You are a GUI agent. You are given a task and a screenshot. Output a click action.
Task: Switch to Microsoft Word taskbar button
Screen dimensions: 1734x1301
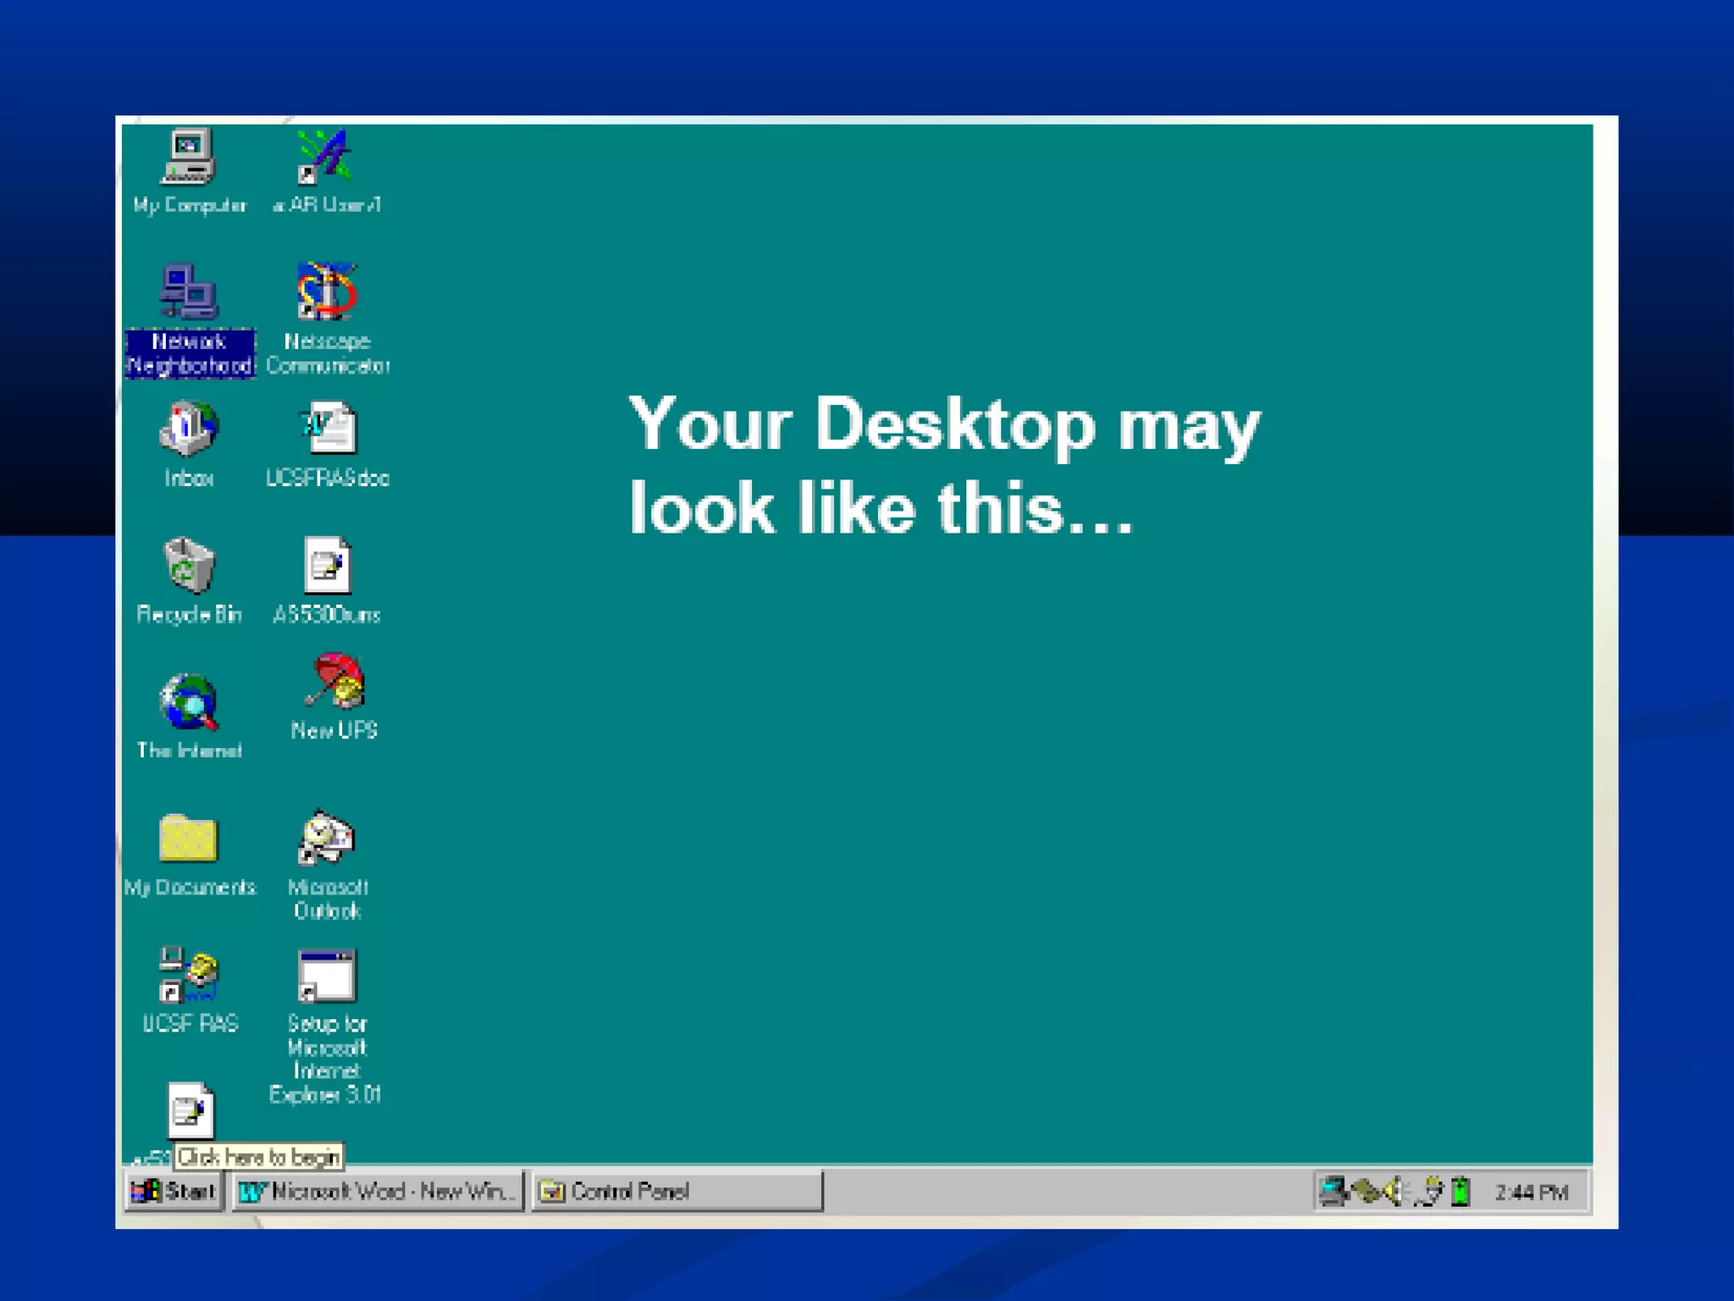click(x=378, y=1192)
